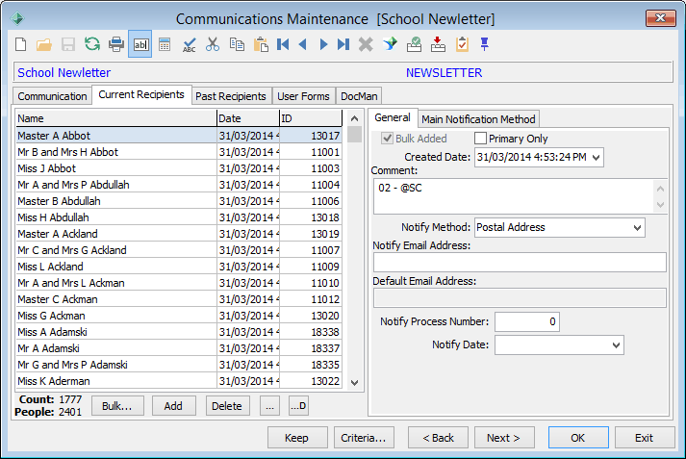Click the Add button

(173, 406)
